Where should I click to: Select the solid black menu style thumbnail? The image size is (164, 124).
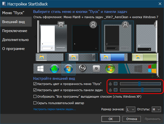86,37
